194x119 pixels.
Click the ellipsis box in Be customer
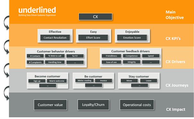(94, 85)
